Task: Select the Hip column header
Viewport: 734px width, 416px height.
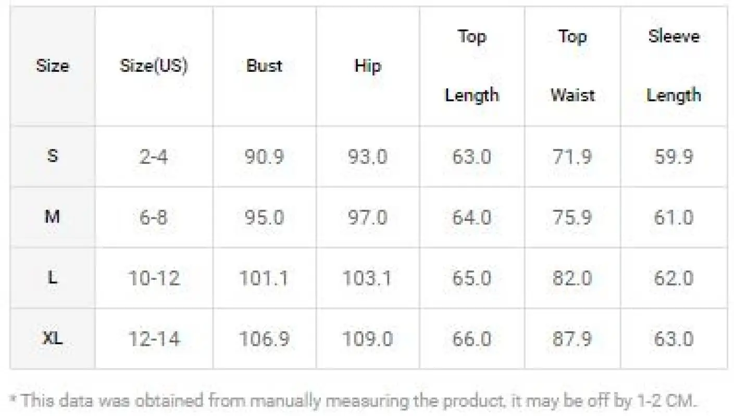Action: tap(367, 66)
